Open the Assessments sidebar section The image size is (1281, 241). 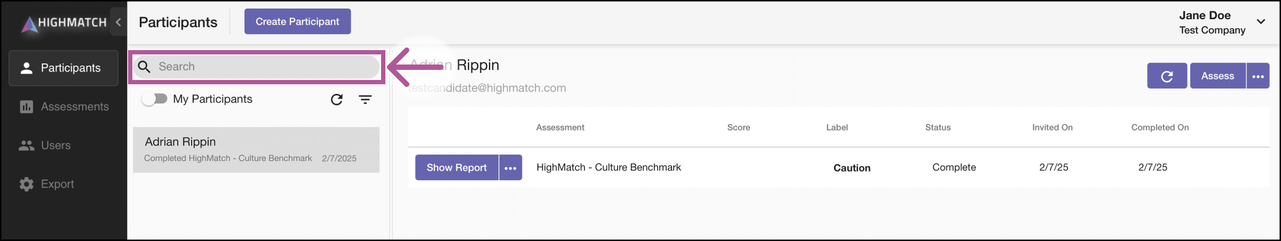tap(64, 107)
